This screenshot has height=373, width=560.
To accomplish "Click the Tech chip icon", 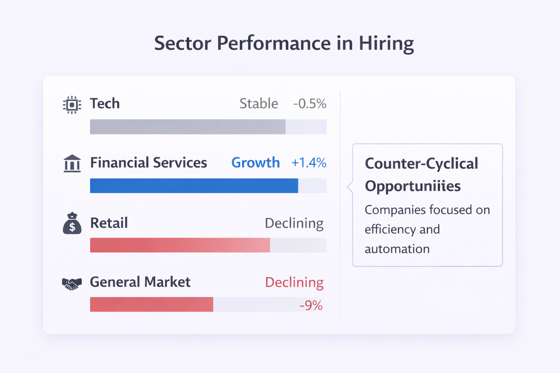I will (72, 105).
